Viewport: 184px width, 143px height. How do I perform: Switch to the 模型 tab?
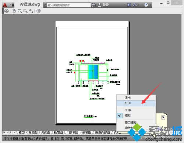[x=22, y=132]
